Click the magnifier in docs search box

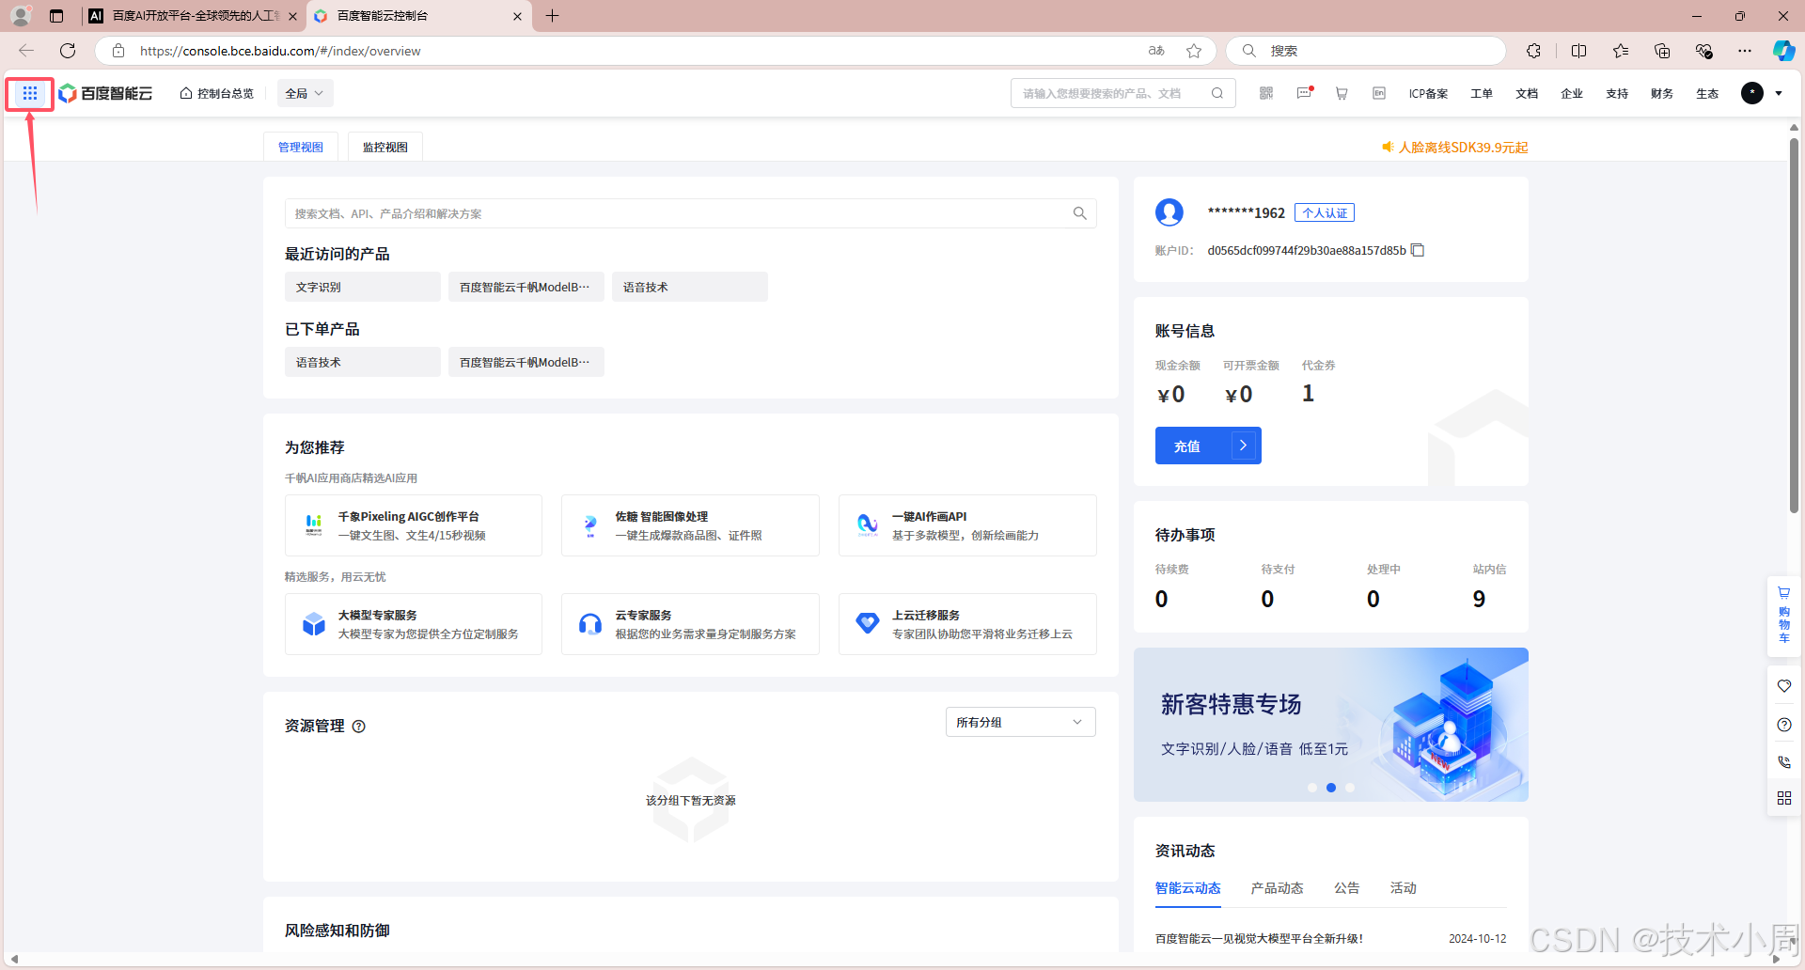click(x=1080, y=213)
